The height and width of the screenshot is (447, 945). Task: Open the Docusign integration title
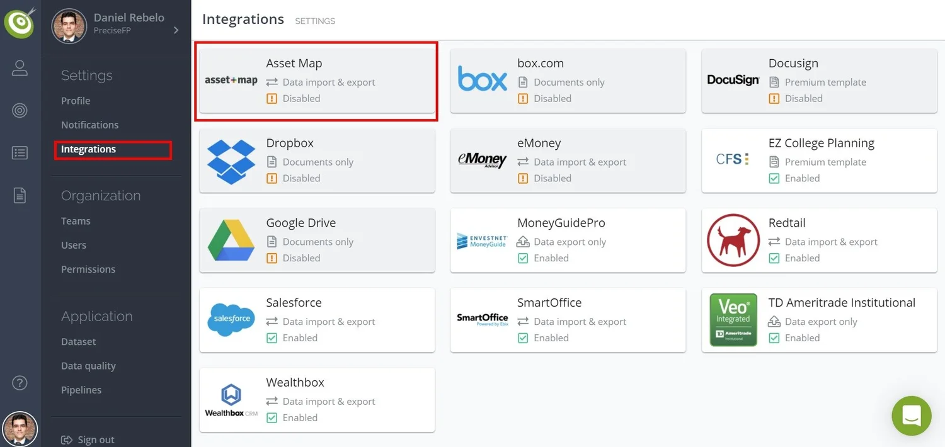[793, 63]
